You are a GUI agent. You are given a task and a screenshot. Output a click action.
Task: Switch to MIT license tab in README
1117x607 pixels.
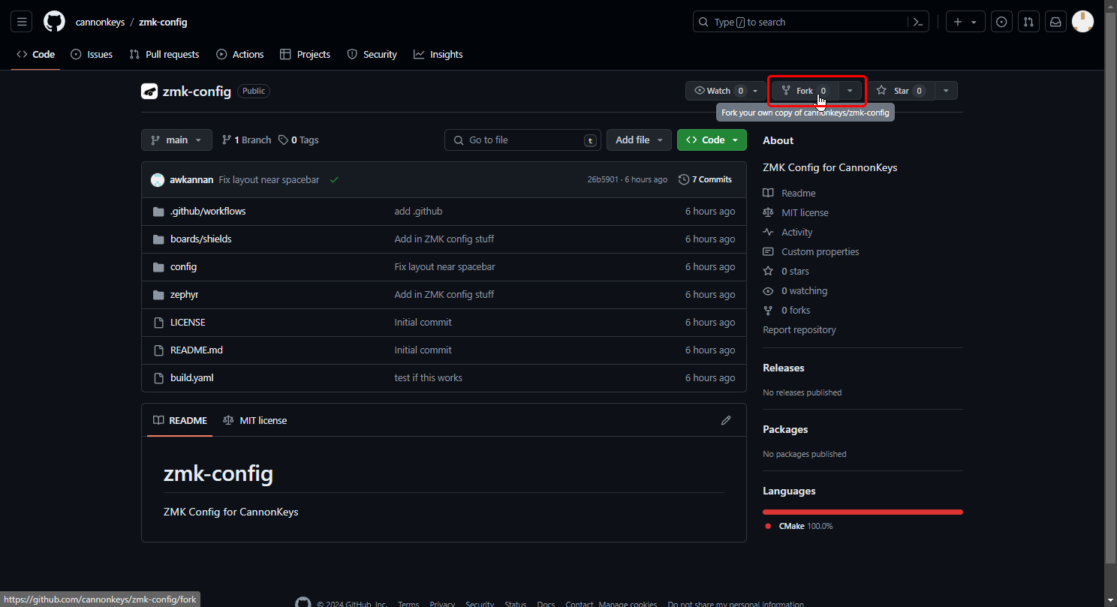[255, 420]
